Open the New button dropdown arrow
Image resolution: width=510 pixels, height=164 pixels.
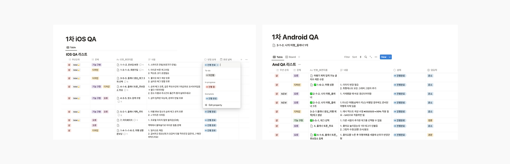pos(390,57)
